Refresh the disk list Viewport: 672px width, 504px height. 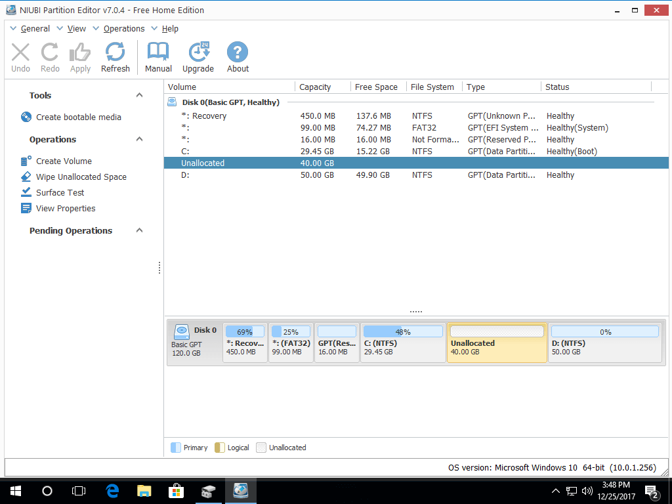pyautogui.click(x=115, y=56)
